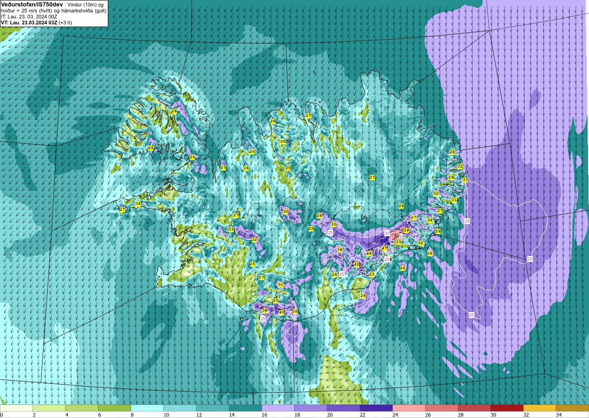Click the legend swatch between 18 and 20
Viewport: 589px width, 418px height.
click(x=311, y=408)
